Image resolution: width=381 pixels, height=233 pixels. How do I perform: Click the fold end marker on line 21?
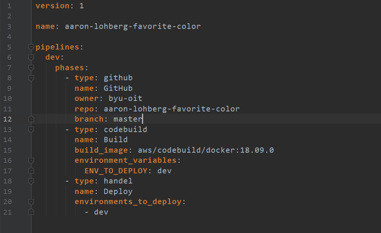click(x=31, y=212)
